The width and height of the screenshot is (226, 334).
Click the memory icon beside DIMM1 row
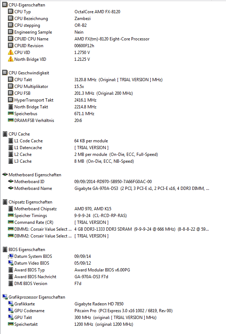tap(11, 229)
